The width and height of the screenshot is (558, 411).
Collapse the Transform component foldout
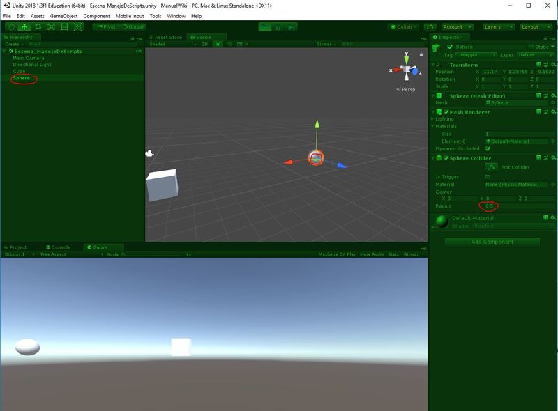433,65
